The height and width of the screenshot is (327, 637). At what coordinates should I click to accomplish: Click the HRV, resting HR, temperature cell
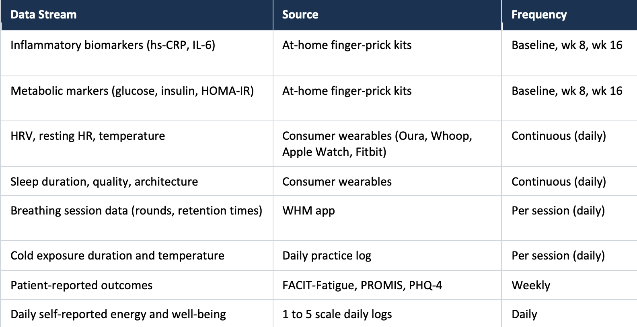point(88,136)
